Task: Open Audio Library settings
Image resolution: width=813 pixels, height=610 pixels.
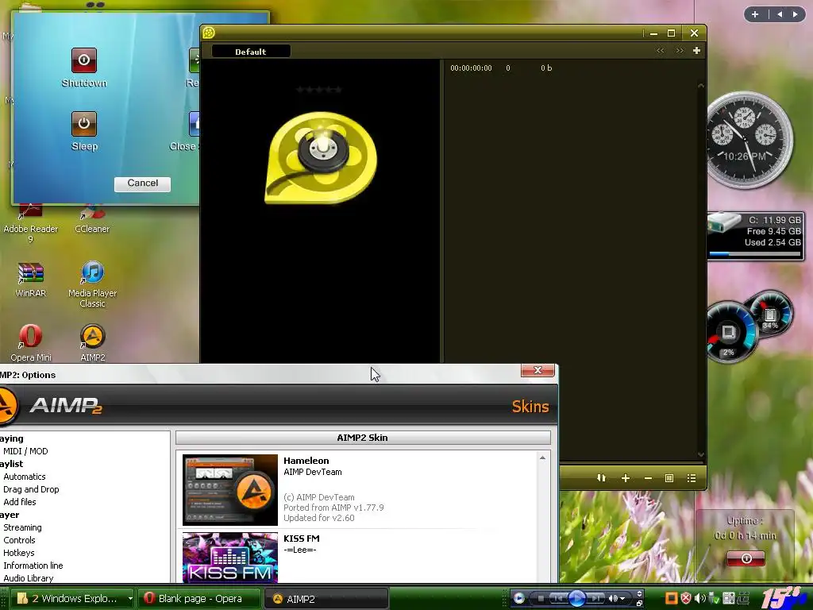Action: click(28, 578)
